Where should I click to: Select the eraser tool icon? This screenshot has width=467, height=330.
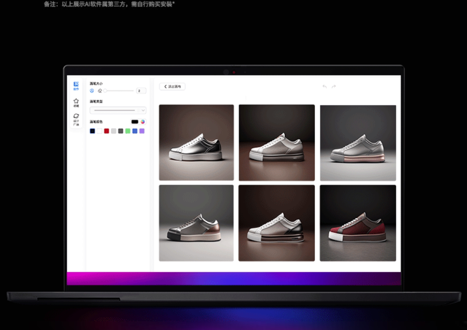click(100, 90)
